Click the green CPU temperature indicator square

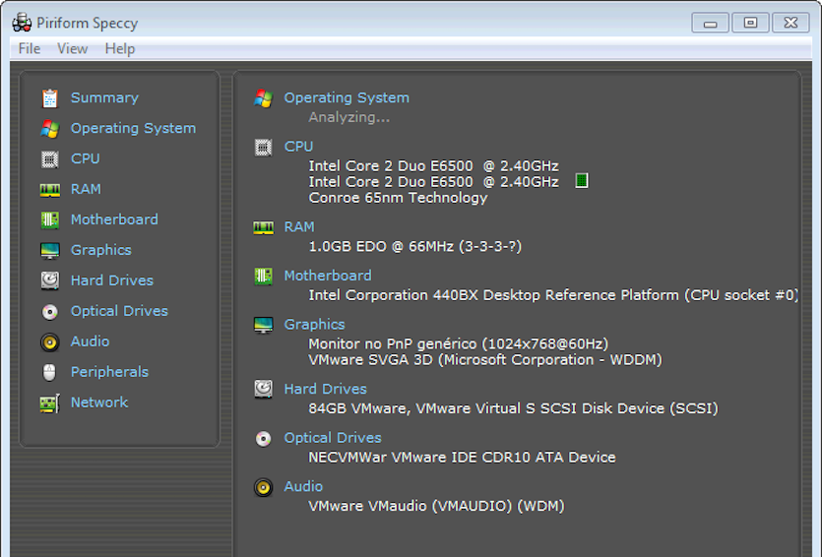point(582,181)
